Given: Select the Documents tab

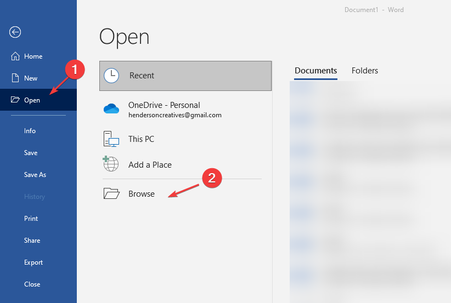Looking at the screenshot, I should click(315, 71).
